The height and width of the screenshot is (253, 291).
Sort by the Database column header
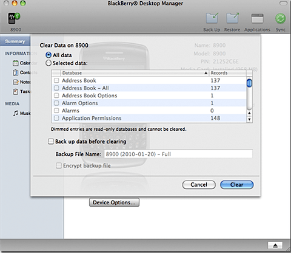(135, 73)
